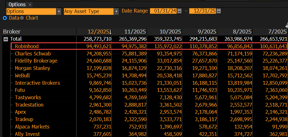Screen dimensions: 288x137
Task: Click Tradeup value 2,244,938
Action: (x=276, y=119)
